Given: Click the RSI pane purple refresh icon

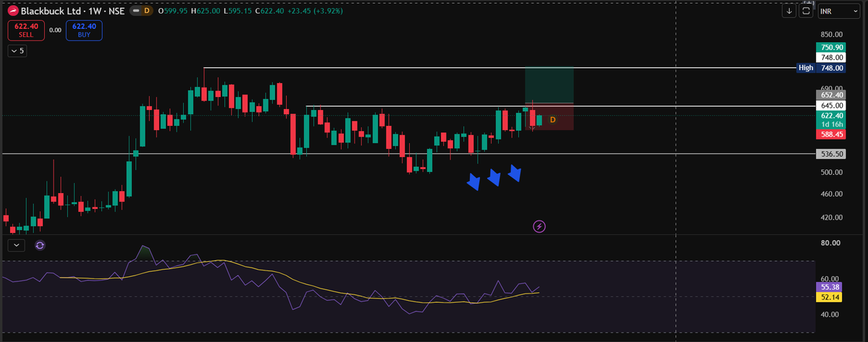Looking at the screenshot, I should (40, 245).
